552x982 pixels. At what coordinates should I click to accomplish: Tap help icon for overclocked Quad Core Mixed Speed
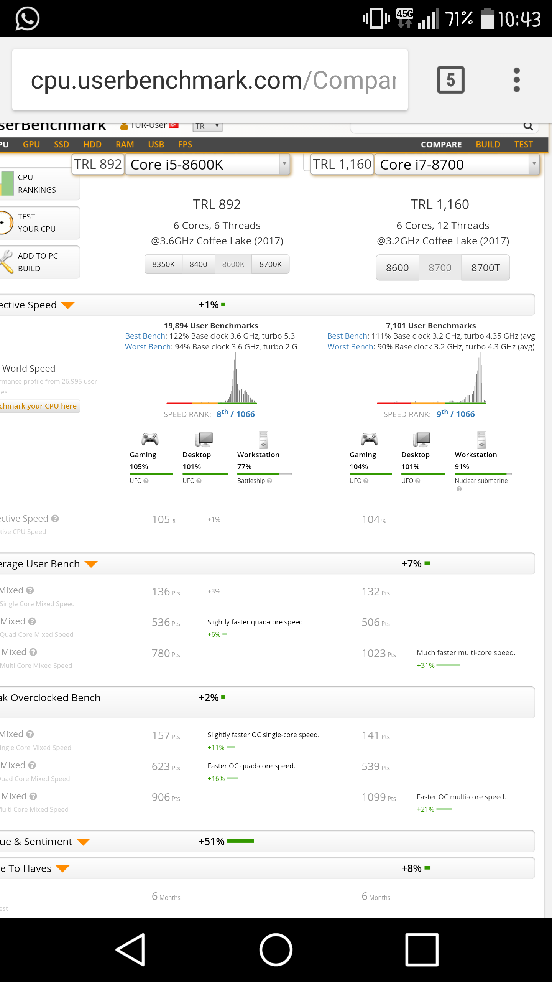32,765
